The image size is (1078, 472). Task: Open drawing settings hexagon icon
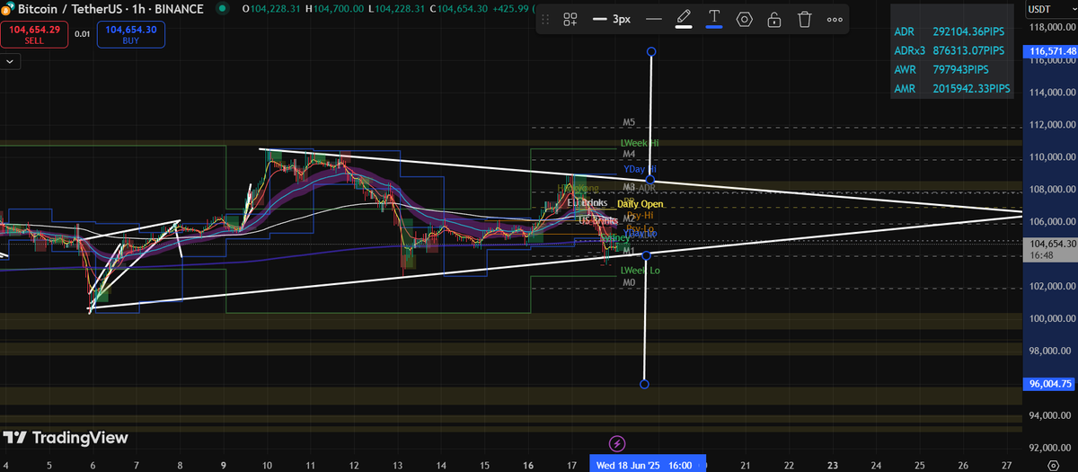744,19
